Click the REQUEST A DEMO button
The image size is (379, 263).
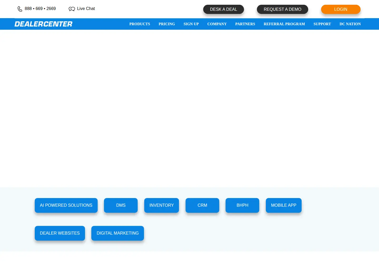pos(282,9)
